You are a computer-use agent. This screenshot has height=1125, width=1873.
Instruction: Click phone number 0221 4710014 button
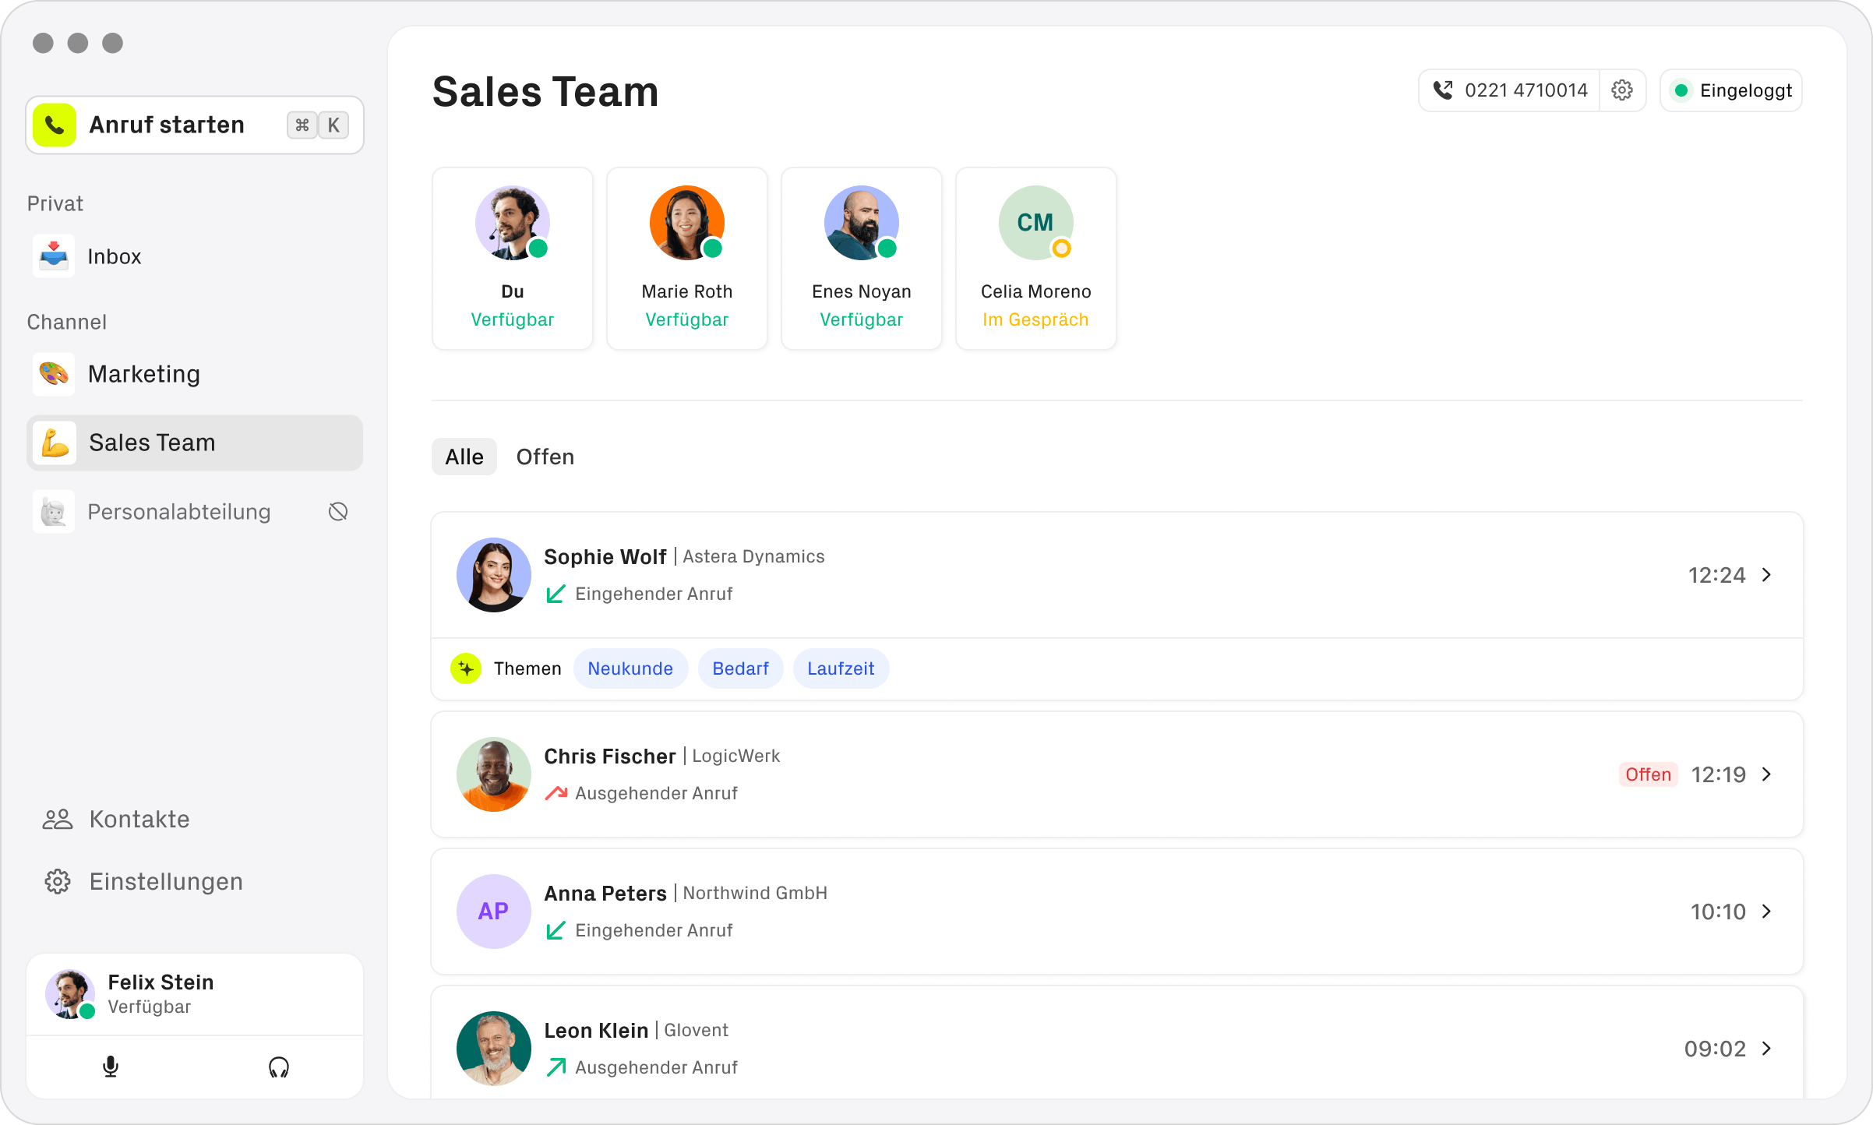tap(1510, 90)
